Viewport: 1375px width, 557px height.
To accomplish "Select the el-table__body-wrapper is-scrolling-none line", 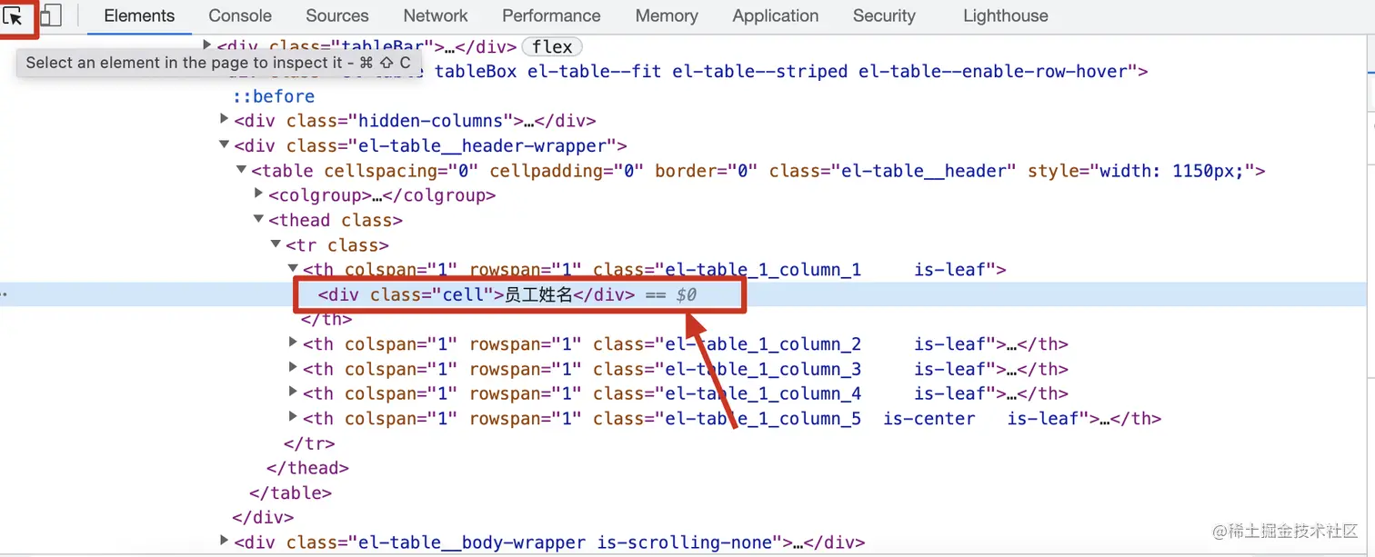I will pyautogui.click(x=549, y=542).
